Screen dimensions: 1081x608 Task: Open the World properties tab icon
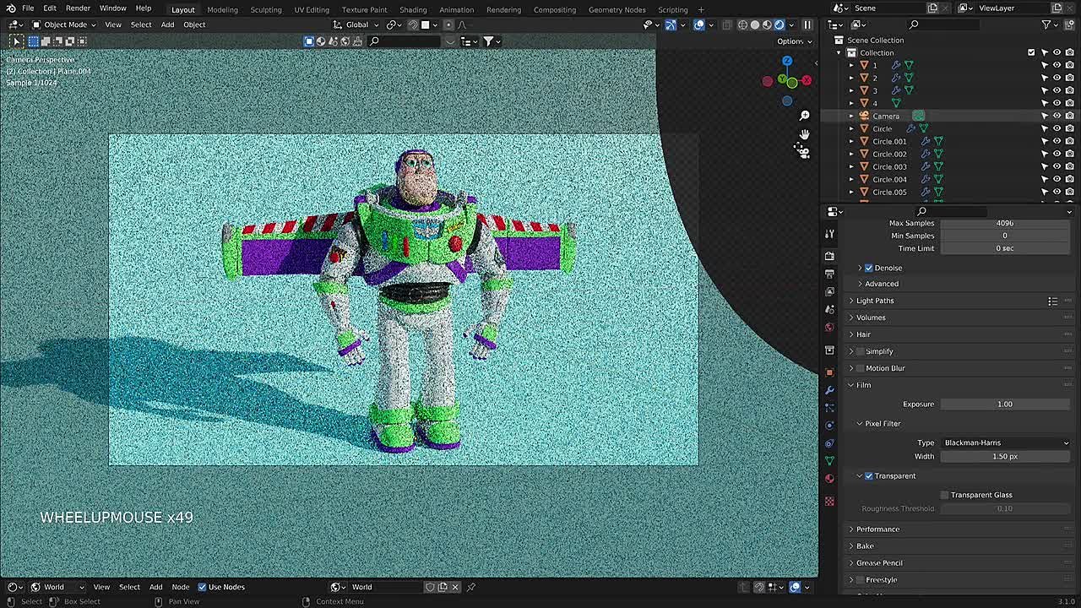pyautogui.click(x=829, y=327)
